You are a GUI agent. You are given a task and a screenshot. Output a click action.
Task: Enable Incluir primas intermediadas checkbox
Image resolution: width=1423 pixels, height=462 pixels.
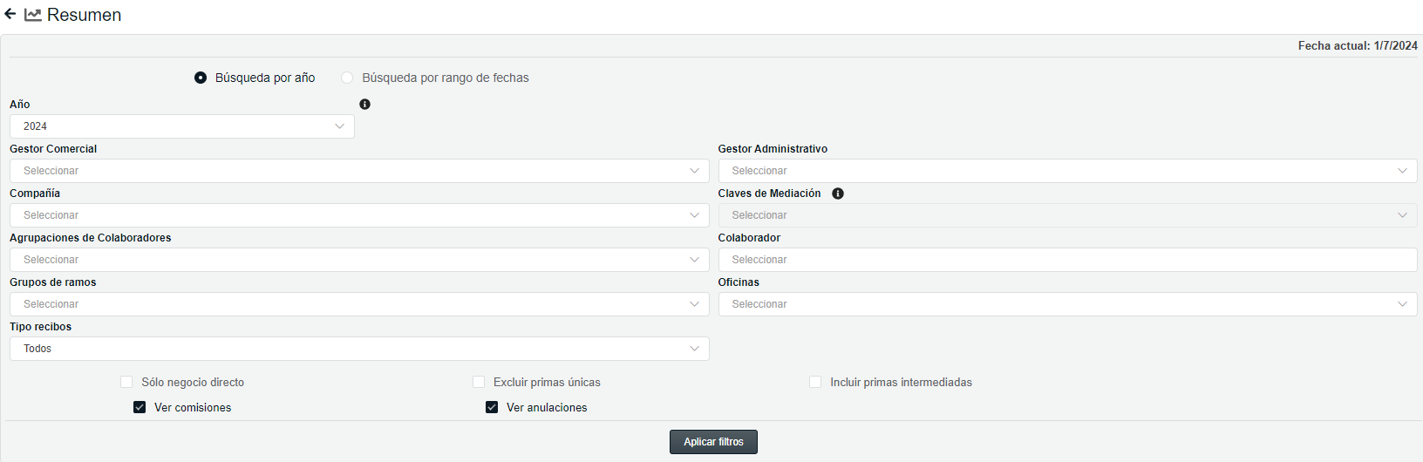815,382
